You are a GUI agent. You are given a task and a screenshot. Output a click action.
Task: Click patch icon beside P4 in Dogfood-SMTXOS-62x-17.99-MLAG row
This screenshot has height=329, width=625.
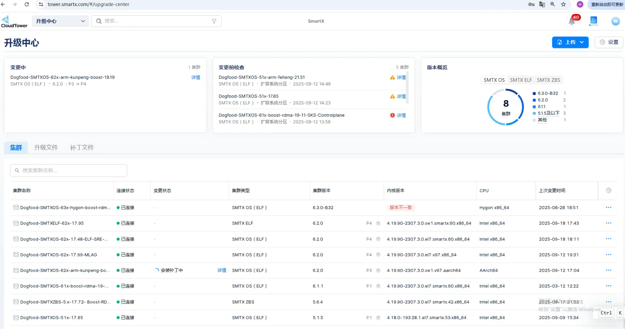click(378, 255)
